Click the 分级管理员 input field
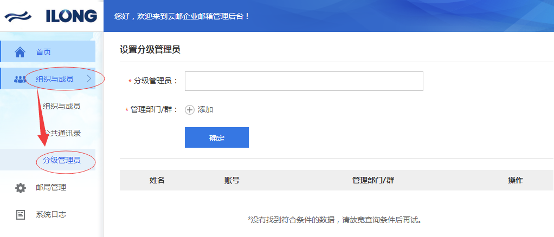The width and height of the screenshot is (554, 237). click(x=304, y=81)
